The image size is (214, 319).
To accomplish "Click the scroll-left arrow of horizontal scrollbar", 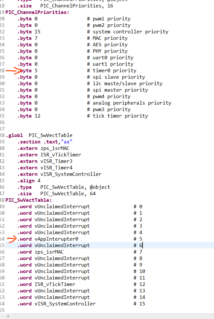I will [x=8, y=316].
